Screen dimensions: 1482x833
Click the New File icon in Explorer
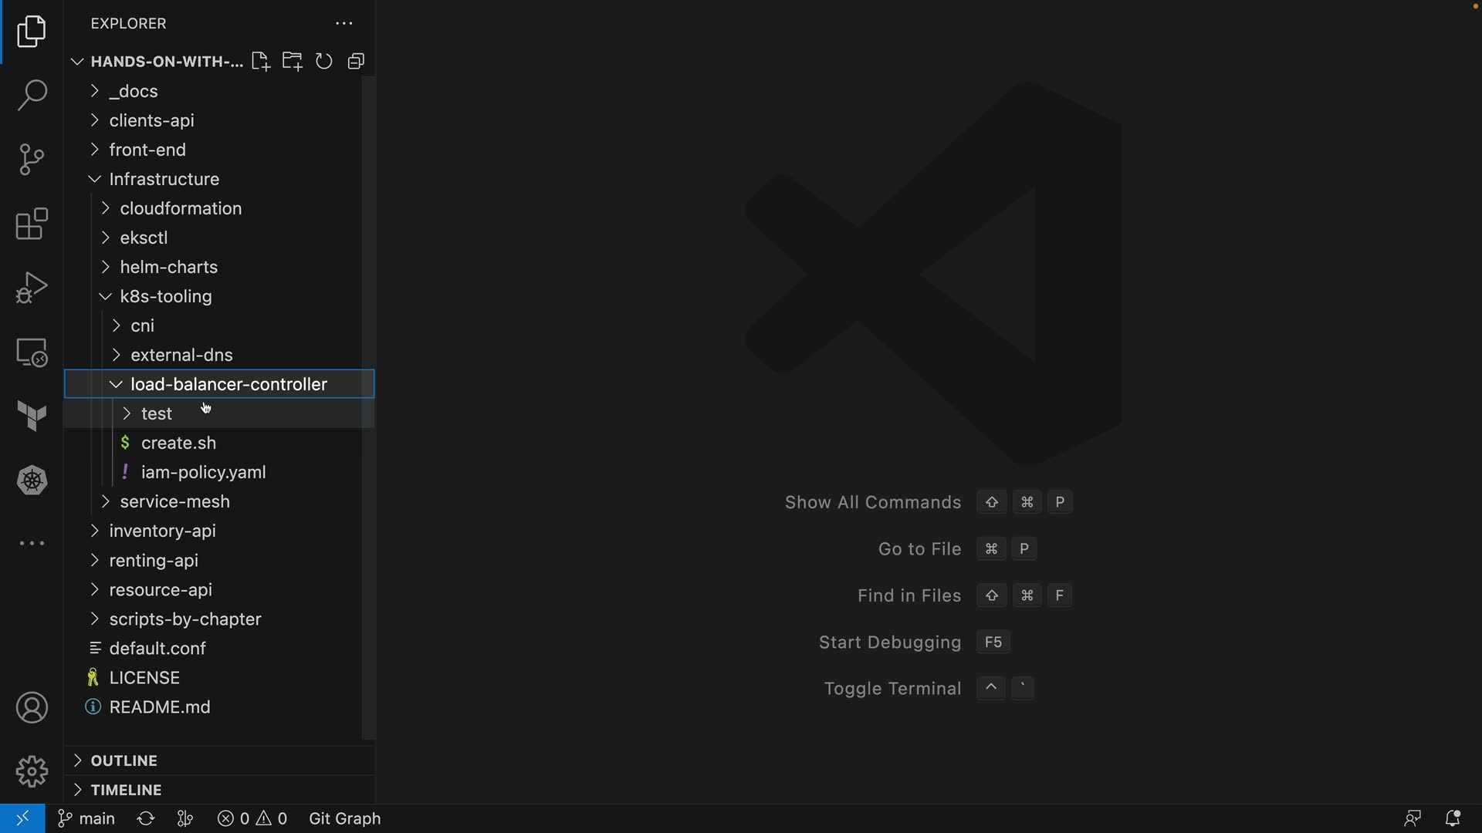tap(260, 62)
